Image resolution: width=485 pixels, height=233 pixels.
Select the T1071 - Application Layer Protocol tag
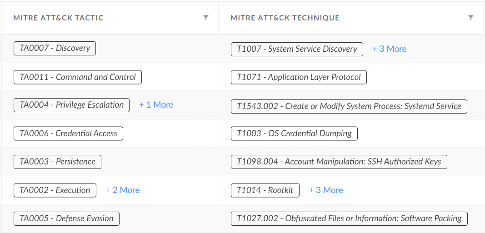pos(299,77)
